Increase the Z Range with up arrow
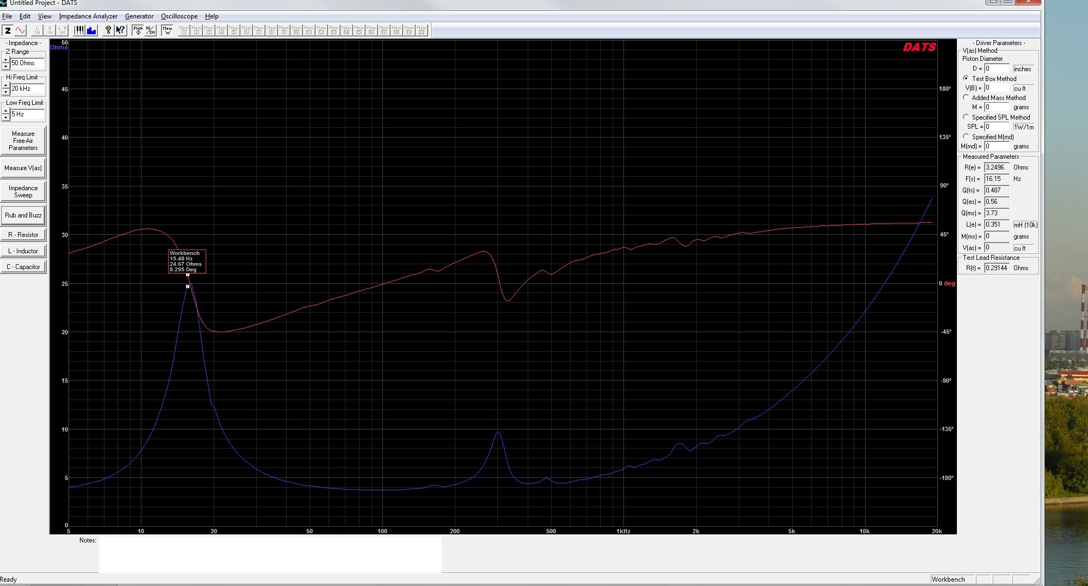 tap(6, 60)
